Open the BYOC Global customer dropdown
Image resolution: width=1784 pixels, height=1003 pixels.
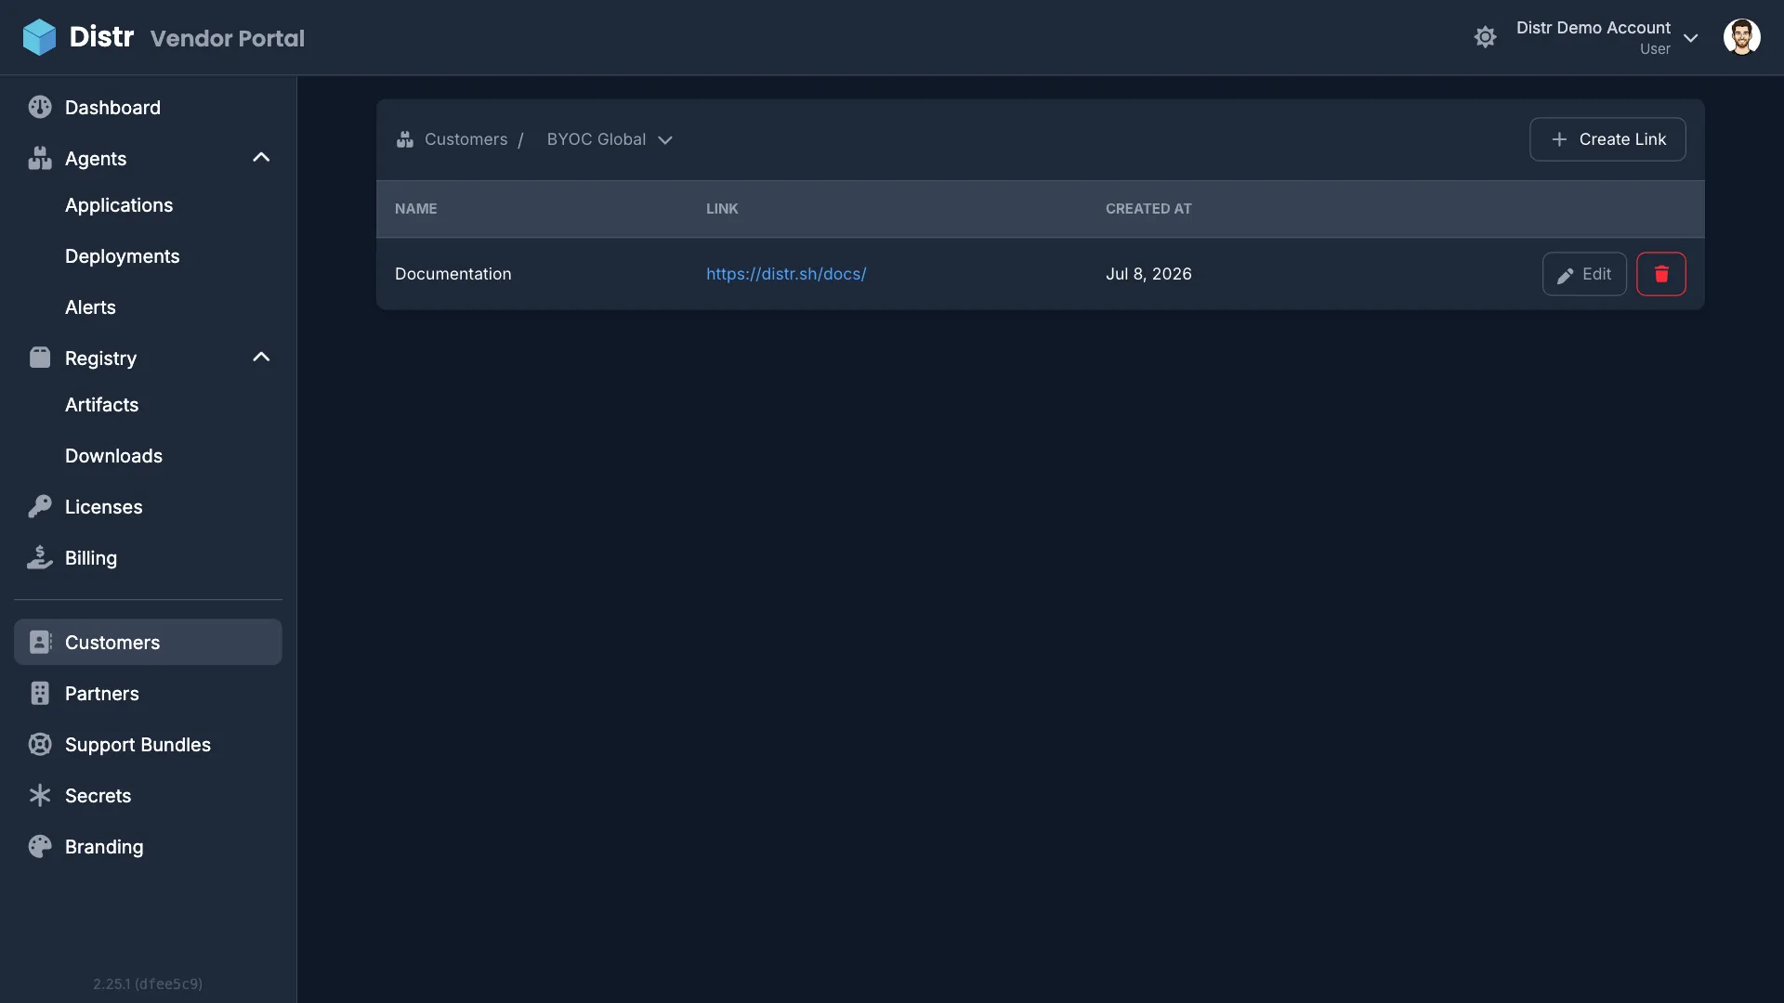pos(610,139)
